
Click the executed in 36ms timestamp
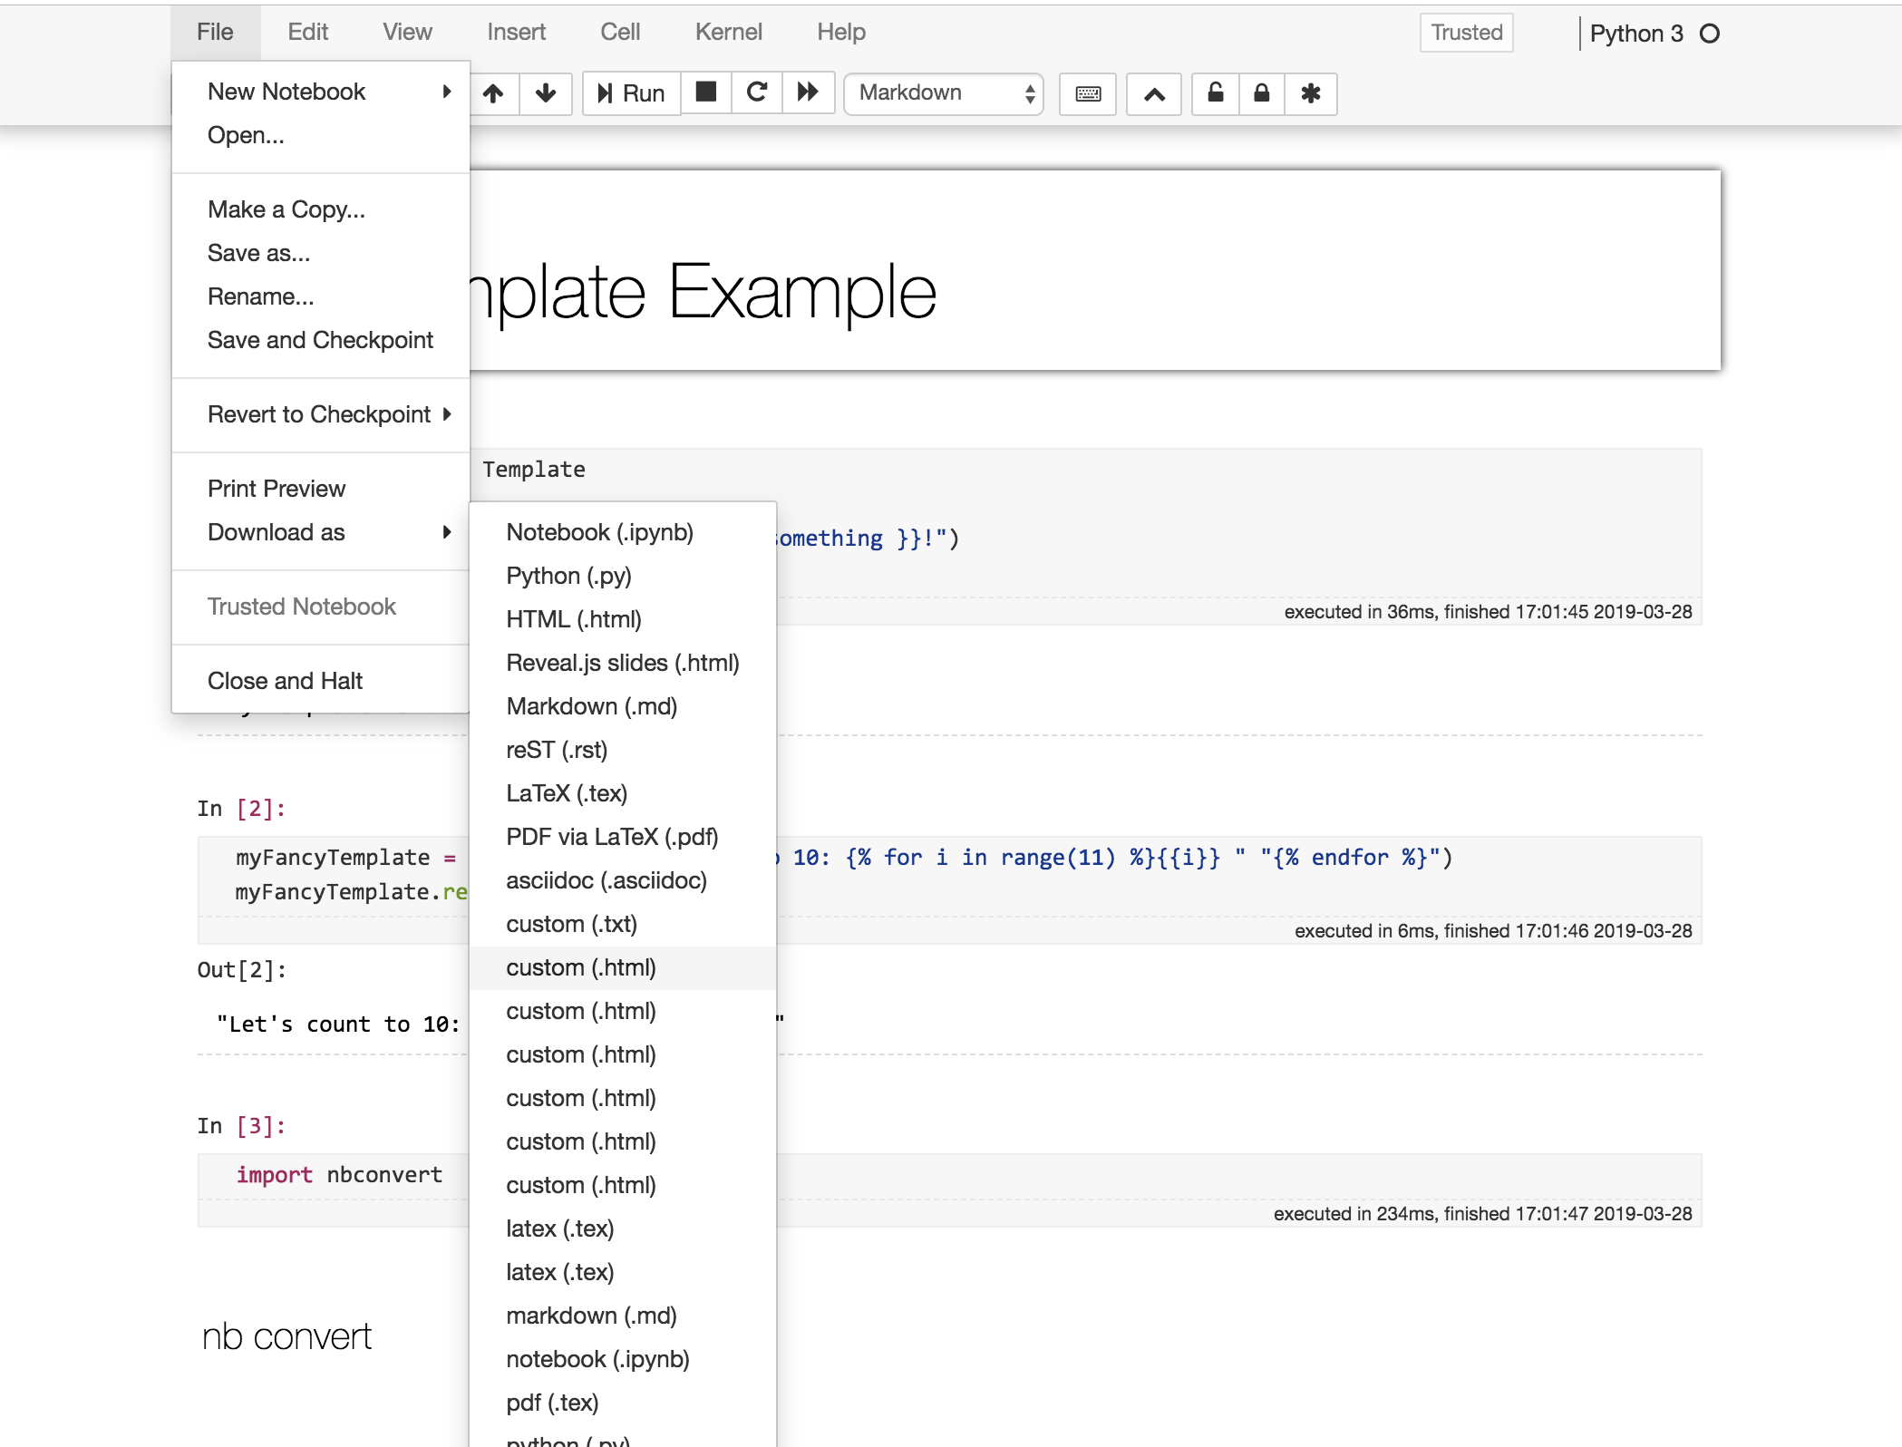(1488, 612)
